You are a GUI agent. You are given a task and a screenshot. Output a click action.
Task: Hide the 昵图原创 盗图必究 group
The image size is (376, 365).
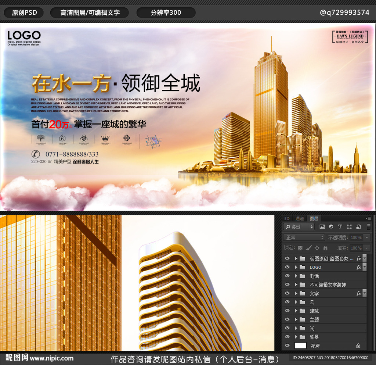coord(287,258)
